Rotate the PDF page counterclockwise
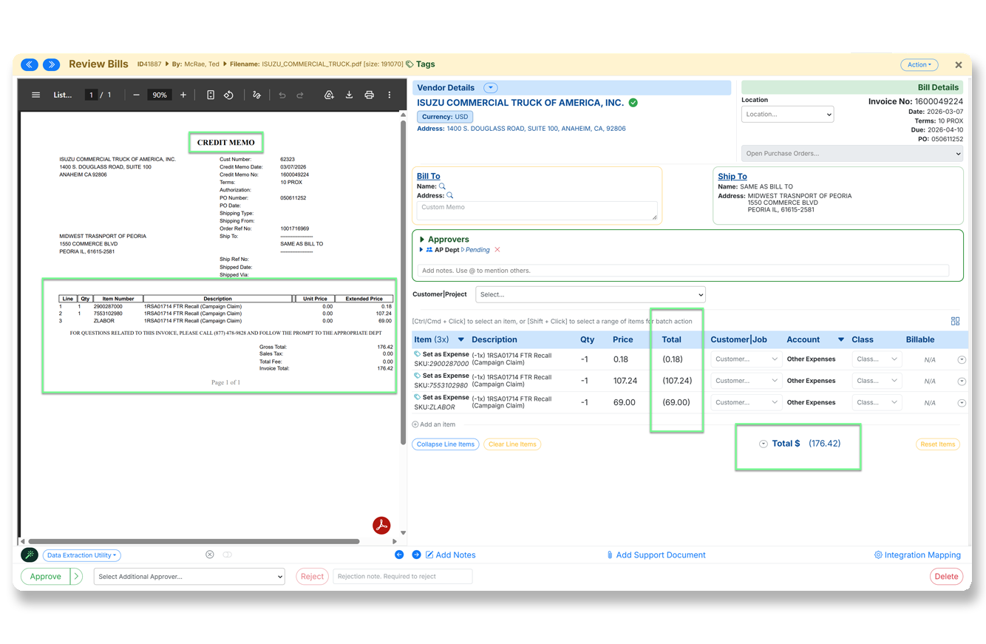 click(x=229, y=95)
